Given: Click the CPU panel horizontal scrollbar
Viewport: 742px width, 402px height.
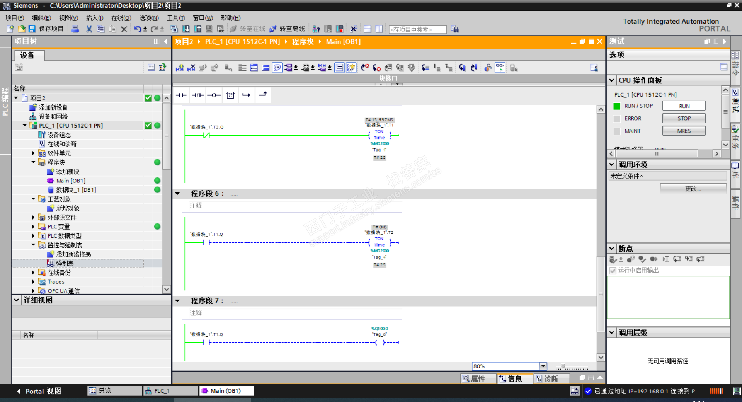Looking at the screenshot, I should pos(657,154).
